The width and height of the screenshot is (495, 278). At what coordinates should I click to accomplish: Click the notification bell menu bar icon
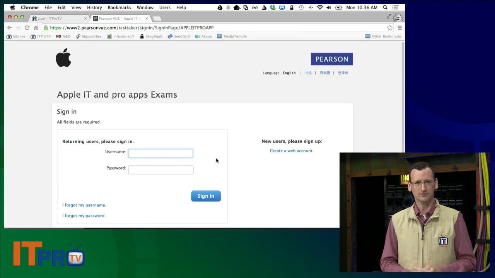click(228, 7)
